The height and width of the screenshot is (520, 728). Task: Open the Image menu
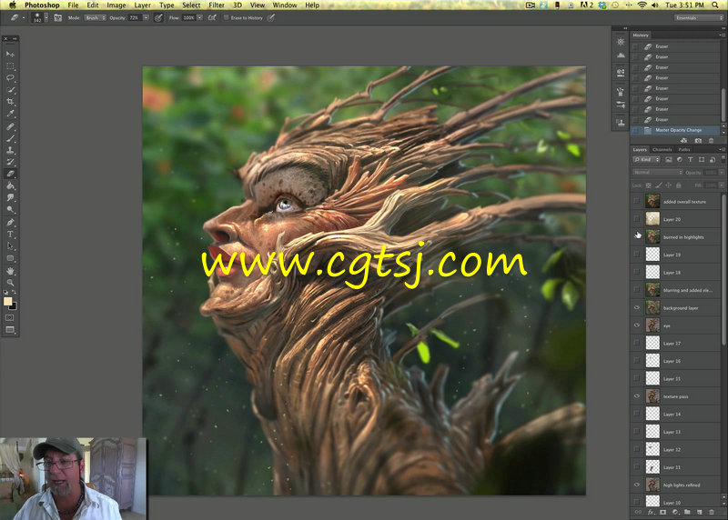tap(116, 5)
